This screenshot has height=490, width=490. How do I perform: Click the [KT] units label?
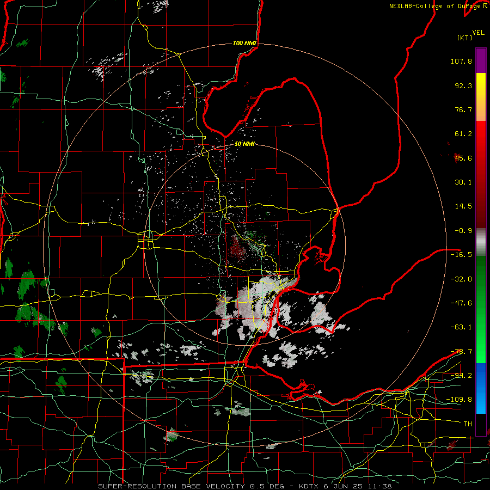(464, 38)
